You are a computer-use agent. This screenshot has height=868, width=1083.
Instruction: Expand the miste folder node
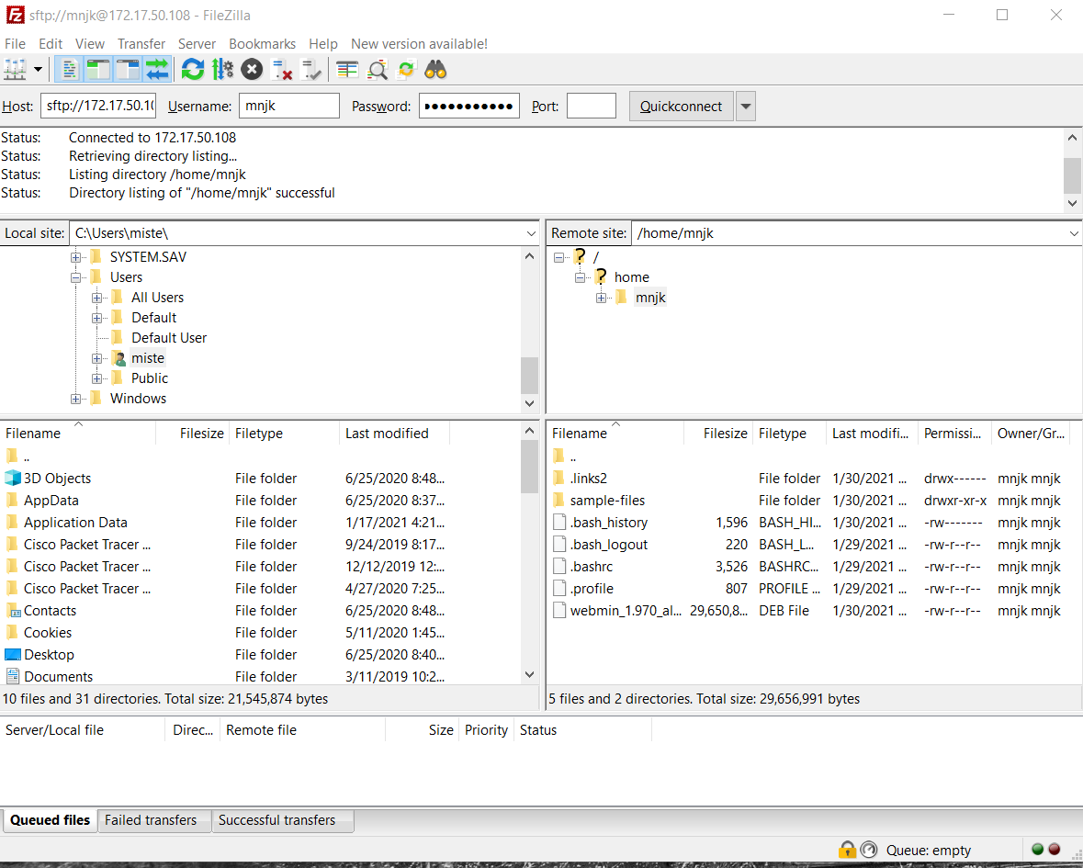[96, 358]
